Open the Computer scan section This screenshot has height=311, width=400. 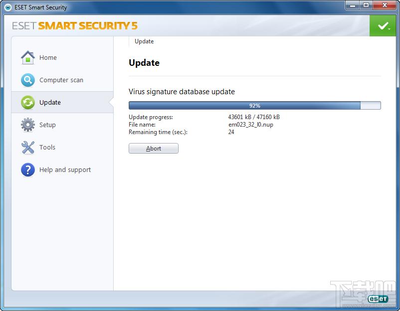(x=62, y=80)
